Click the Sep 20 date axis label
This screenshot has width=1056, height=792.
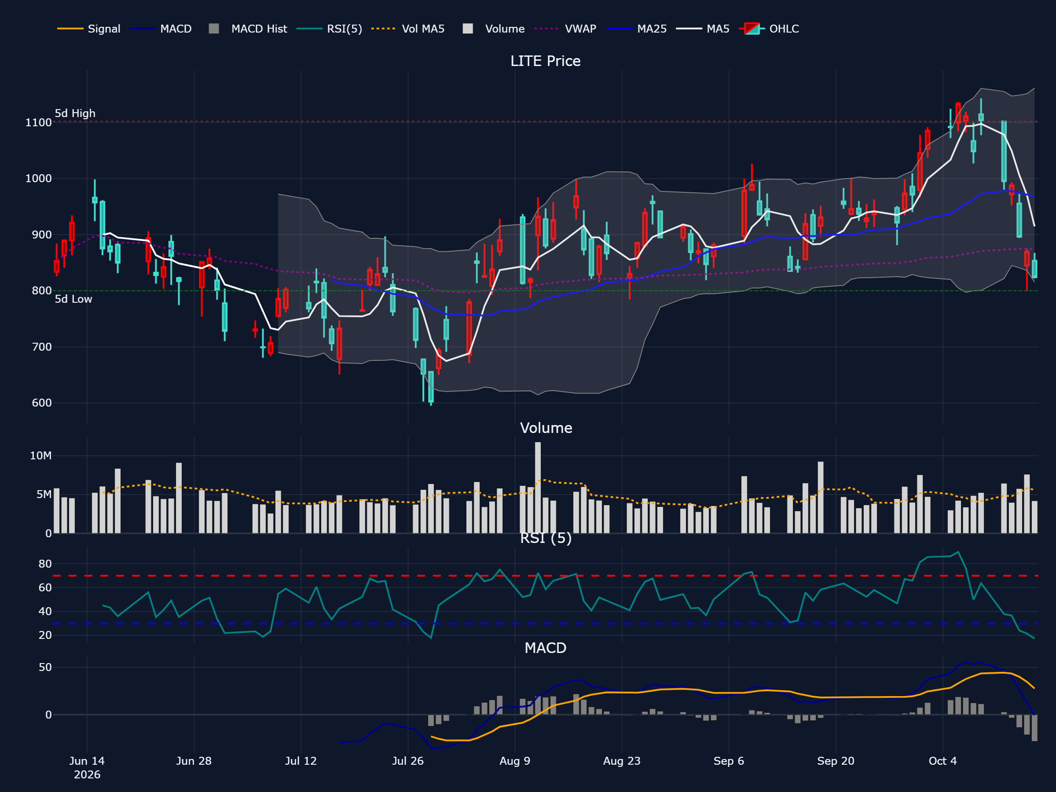(x=836, y=761)
